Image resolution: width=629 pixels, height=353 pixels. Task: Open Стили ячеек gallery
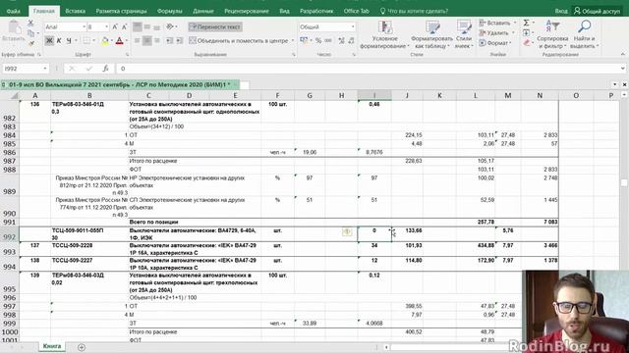pyautogui.click(x=464, y=35)
